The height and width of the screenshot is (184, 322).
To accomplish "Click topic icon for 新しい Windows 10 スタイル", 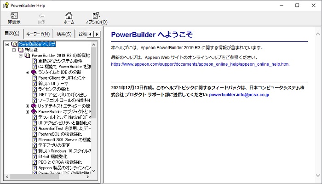I will pyautogui.click(x=34, y=151).
